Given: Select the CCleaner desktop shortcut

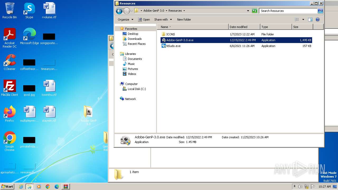Looking at the screenshot, I should point(10,62).
